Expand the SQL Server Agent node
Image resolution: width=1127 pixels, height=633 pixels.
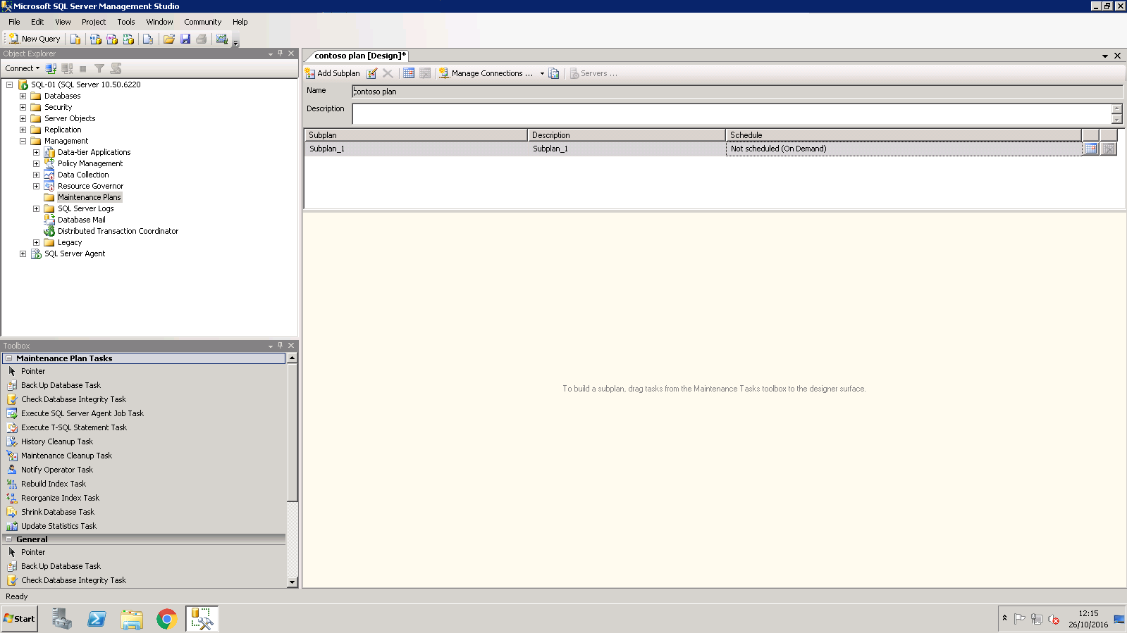click(x=23, y=253)
